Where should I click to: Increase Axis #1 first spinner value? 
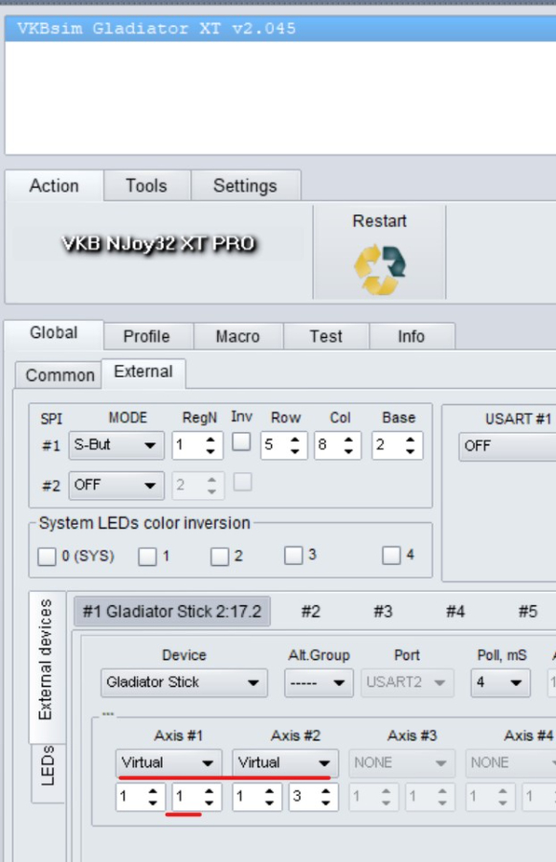point(153,792)
